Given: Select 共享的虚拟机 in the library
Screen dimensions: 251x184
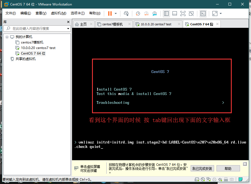Looking at the screenshot, I should [x=25, y=59].
